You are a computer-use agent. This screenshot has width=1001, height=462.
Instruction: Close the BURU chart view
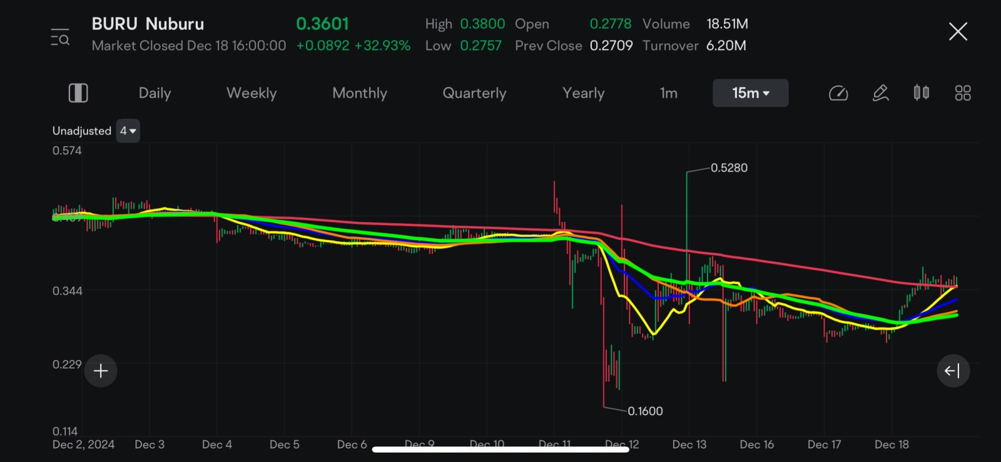[x=958, y=31]
